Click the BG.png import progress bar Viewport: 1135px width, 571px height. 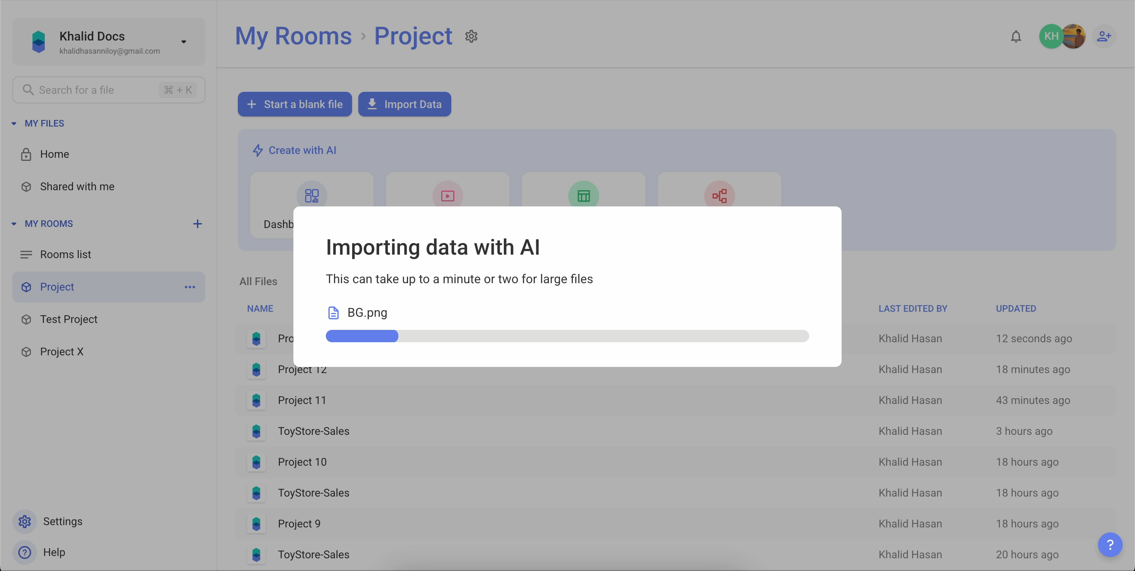click(567, 336)
